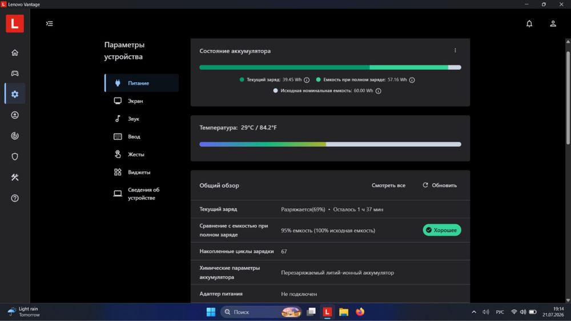Image resolution: width=571 pixels, height=321 pixels.
Task: Select the Device settings gear icon
Action: (15, 94)
